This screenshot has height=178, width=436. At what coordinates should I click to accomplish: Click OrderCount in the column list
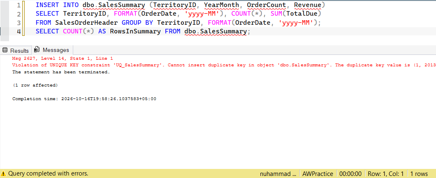click(267, 5)
